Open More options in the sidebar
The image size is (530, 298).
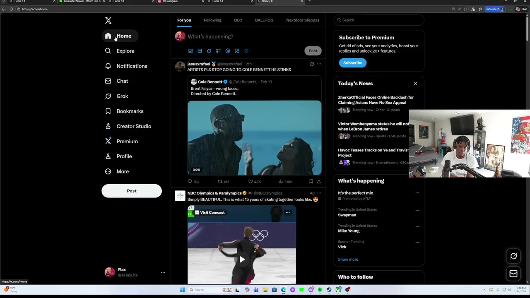click(x=117, y=171)
